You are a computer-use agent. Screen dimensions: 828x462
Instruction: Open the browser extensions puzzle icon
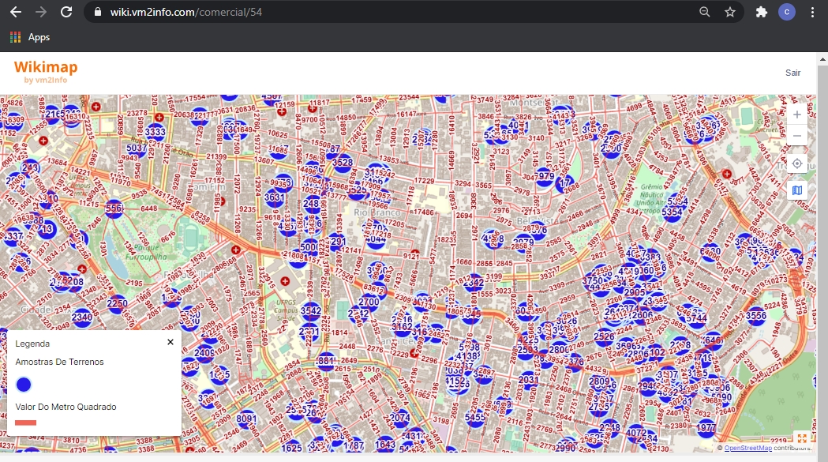click(761, 12)
